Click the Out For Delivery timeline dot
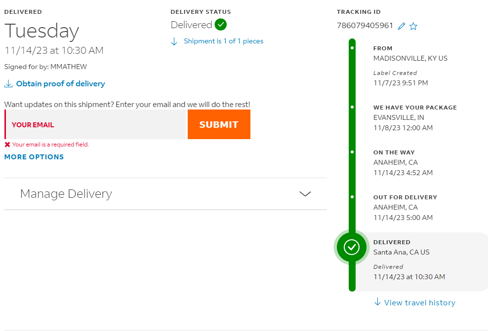The image size is (488, 331). coord(352,197)
